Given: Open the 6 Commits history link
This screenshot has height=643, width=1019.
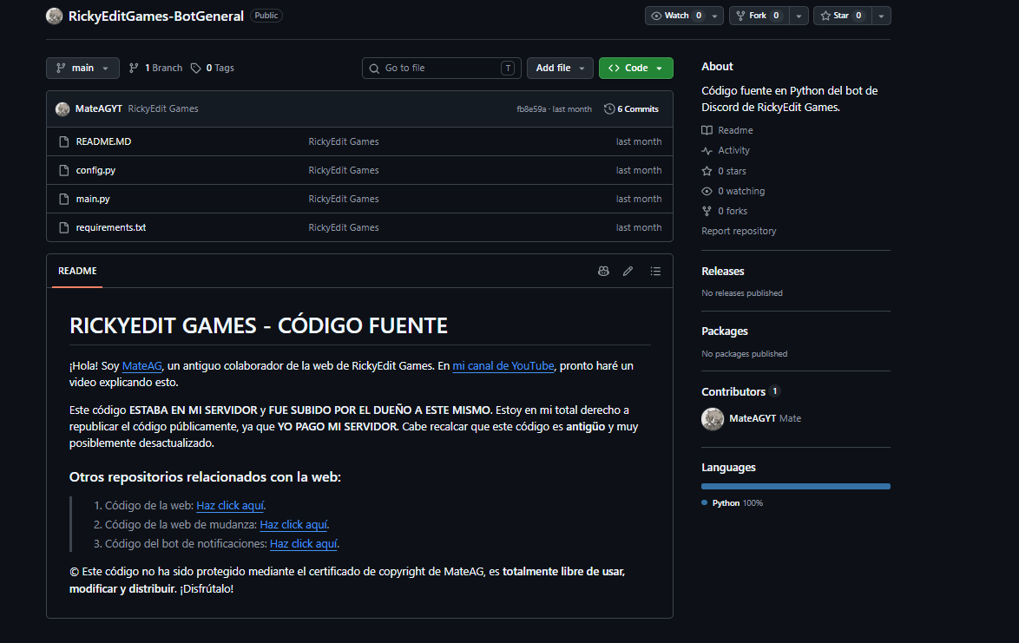Looking at the screenshot, I should tap(632, 109).
